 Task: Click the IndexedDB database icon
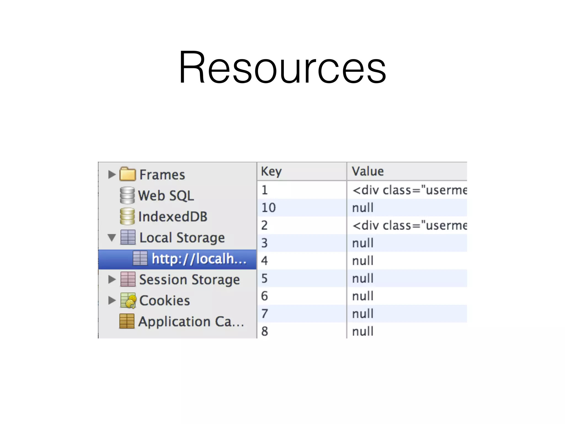(127, 216)
